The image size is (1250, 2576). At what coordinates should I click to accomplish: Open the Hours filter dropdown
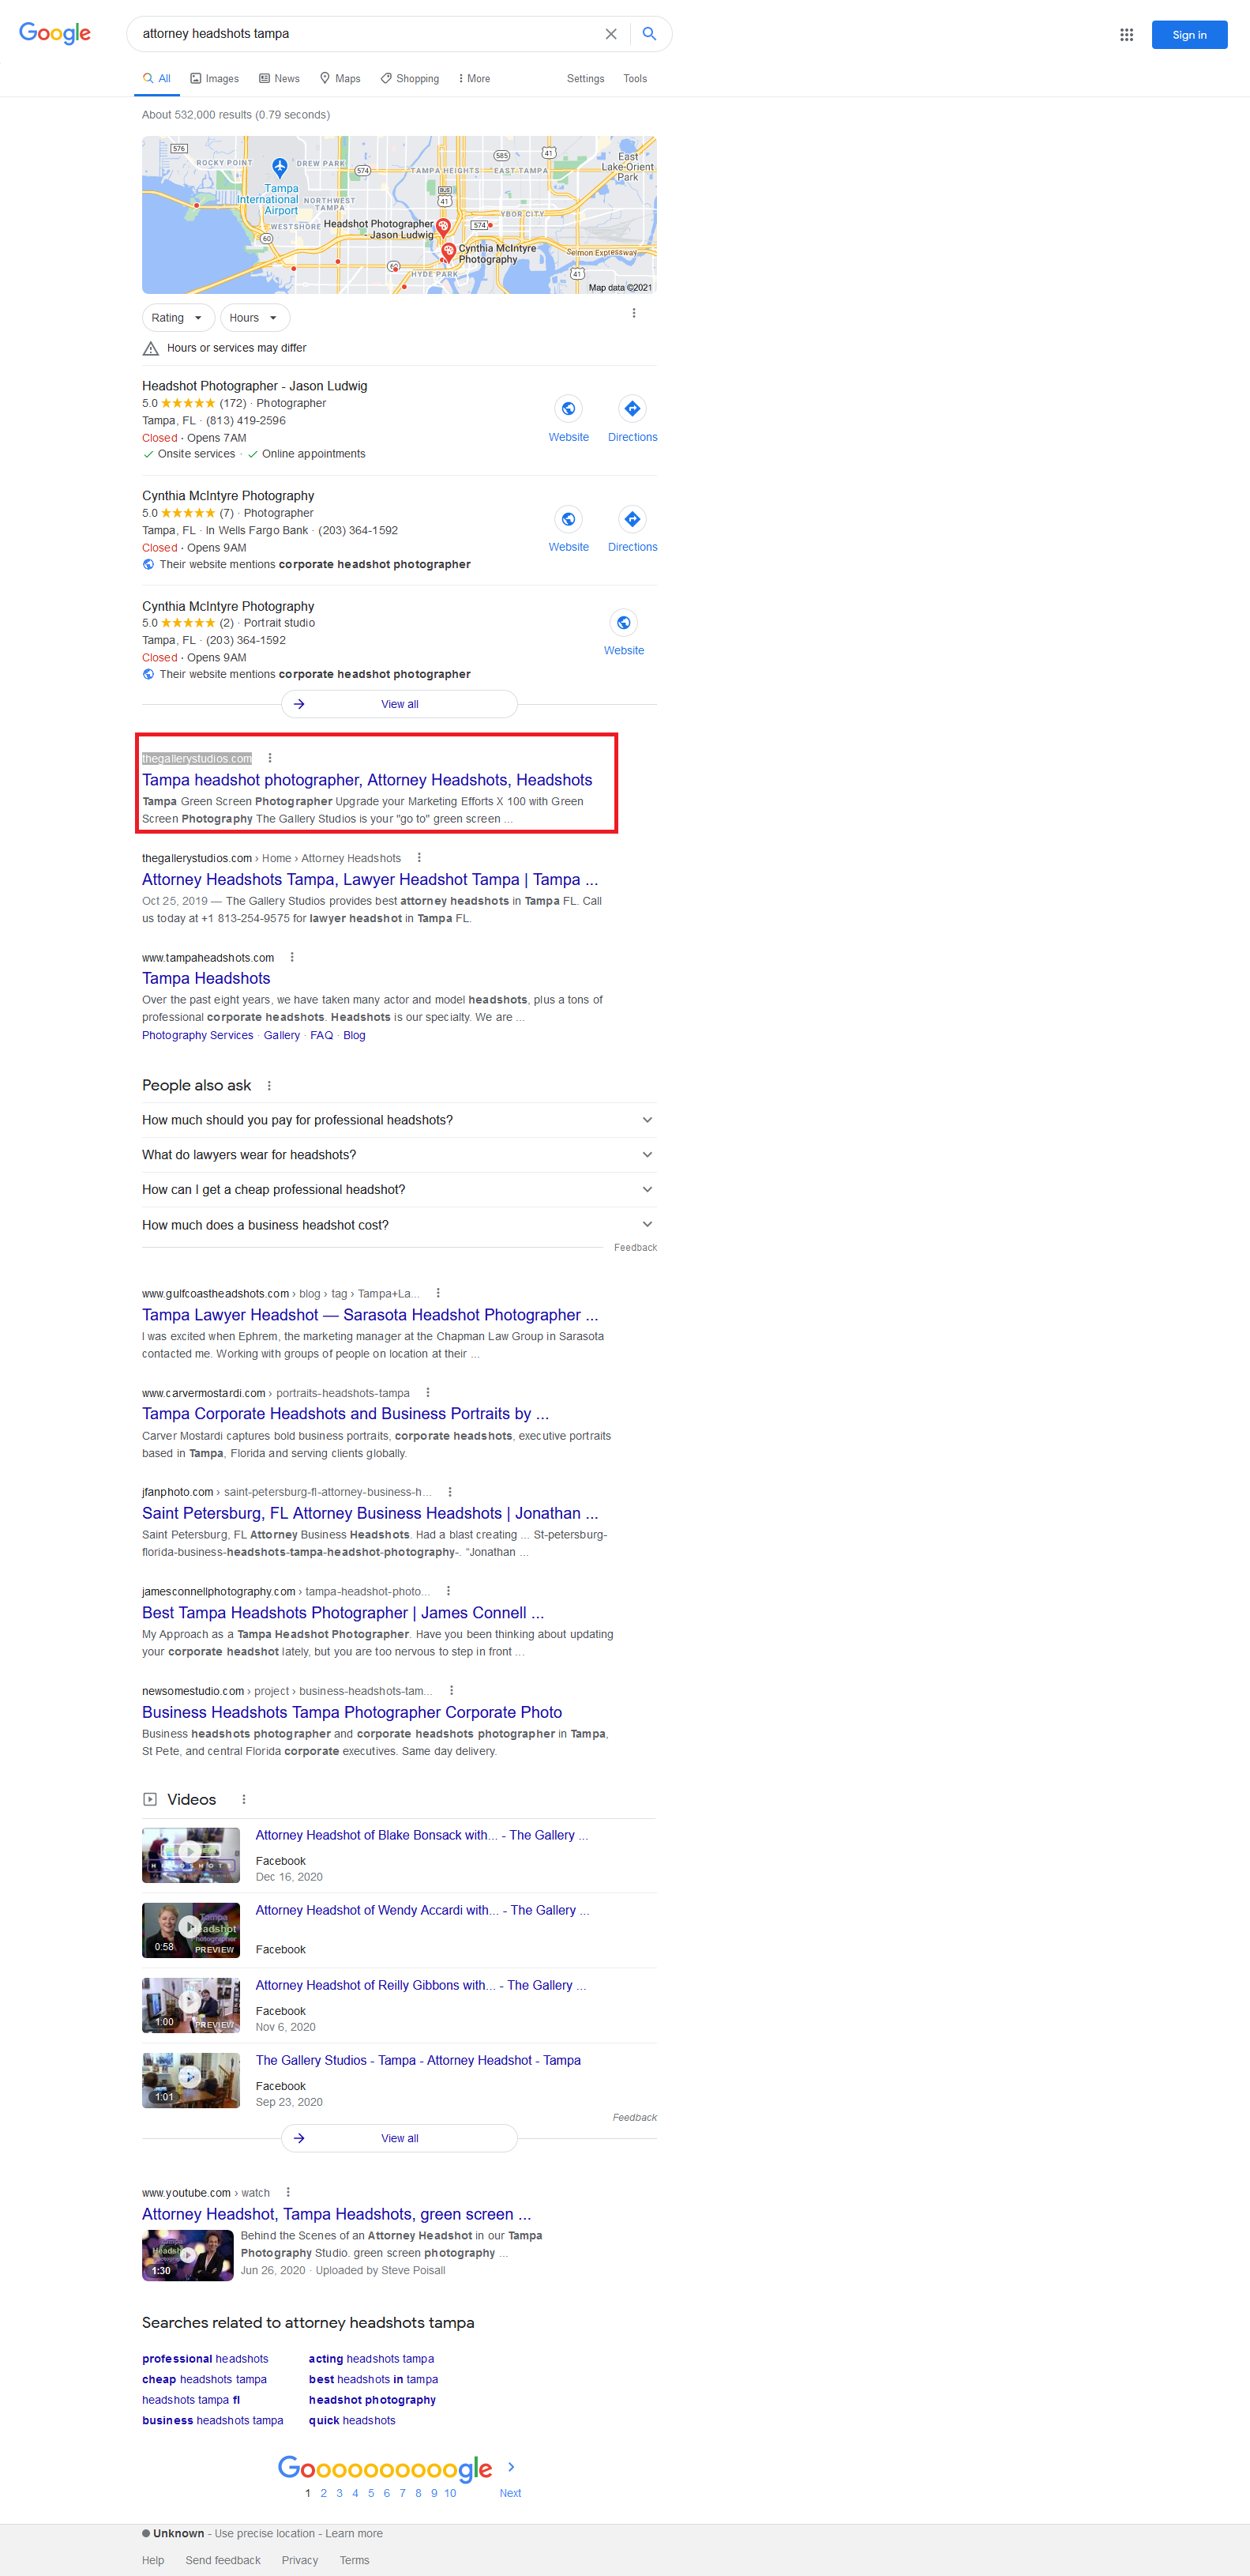pyautogui.click(x=253, y=318)
